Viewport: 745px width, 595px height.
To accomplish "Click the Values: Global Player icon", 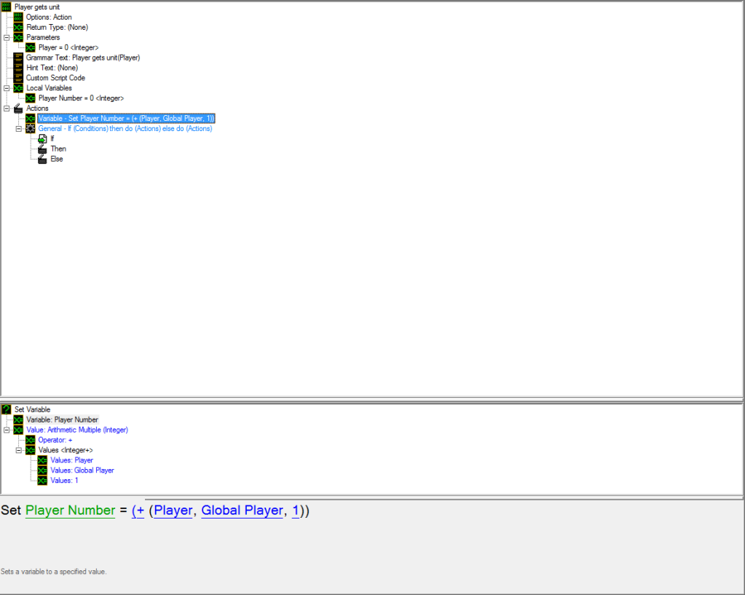I will pos(42,470).
